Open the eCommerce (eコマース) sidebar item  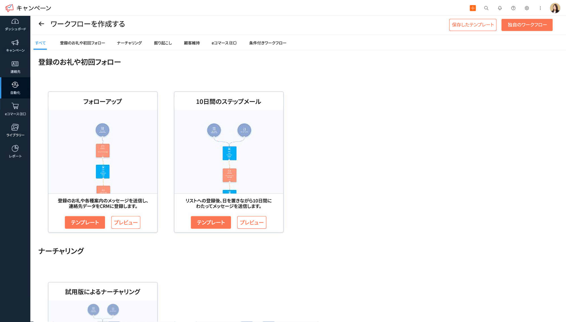tap(15, 109)
